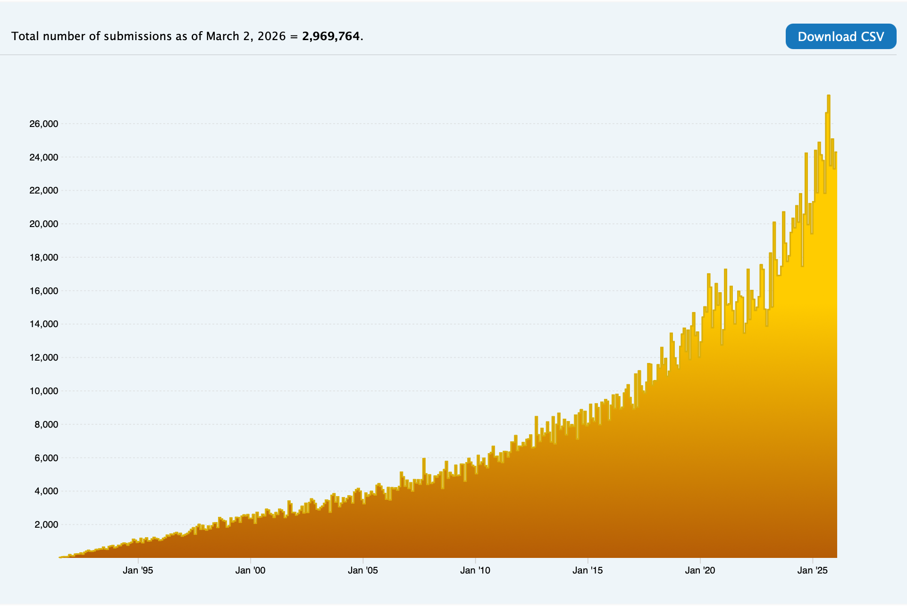
Task: Select the Jan '25 axis label
Action: point(812,570)
